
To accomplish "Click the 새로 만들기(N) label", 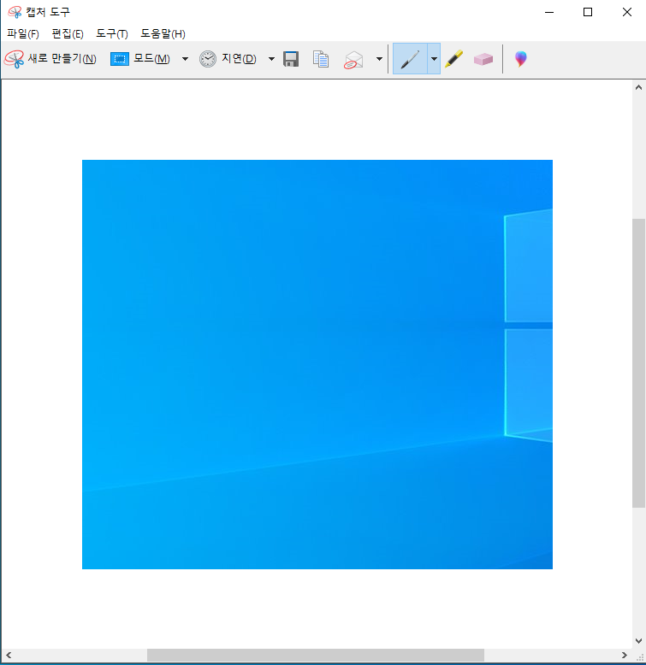I will pyautogui.click(x=62, y=58).
